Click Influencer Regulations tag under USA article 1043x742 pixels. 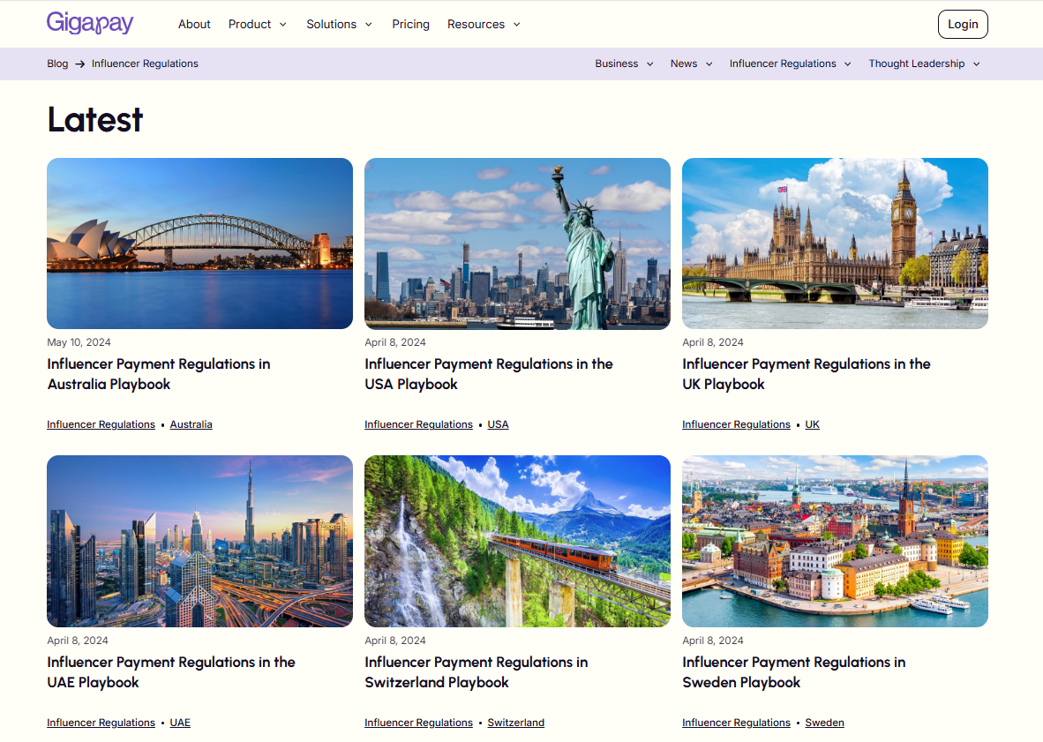pyautogui.click(x=418, y=424)
